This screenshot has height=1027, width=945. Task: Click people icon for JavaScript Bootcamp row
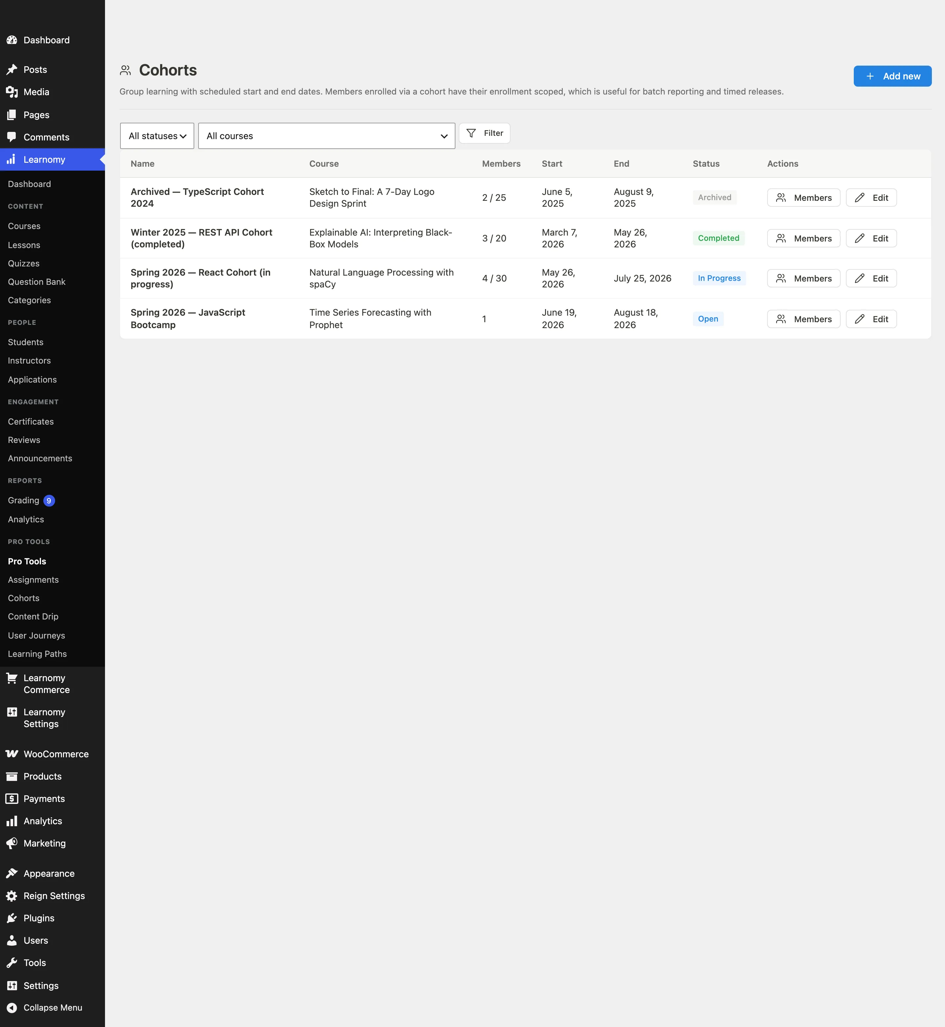[x=781, y=319]
